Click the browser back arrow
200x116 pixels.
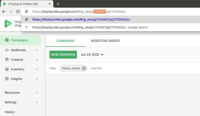click(4, 12)
